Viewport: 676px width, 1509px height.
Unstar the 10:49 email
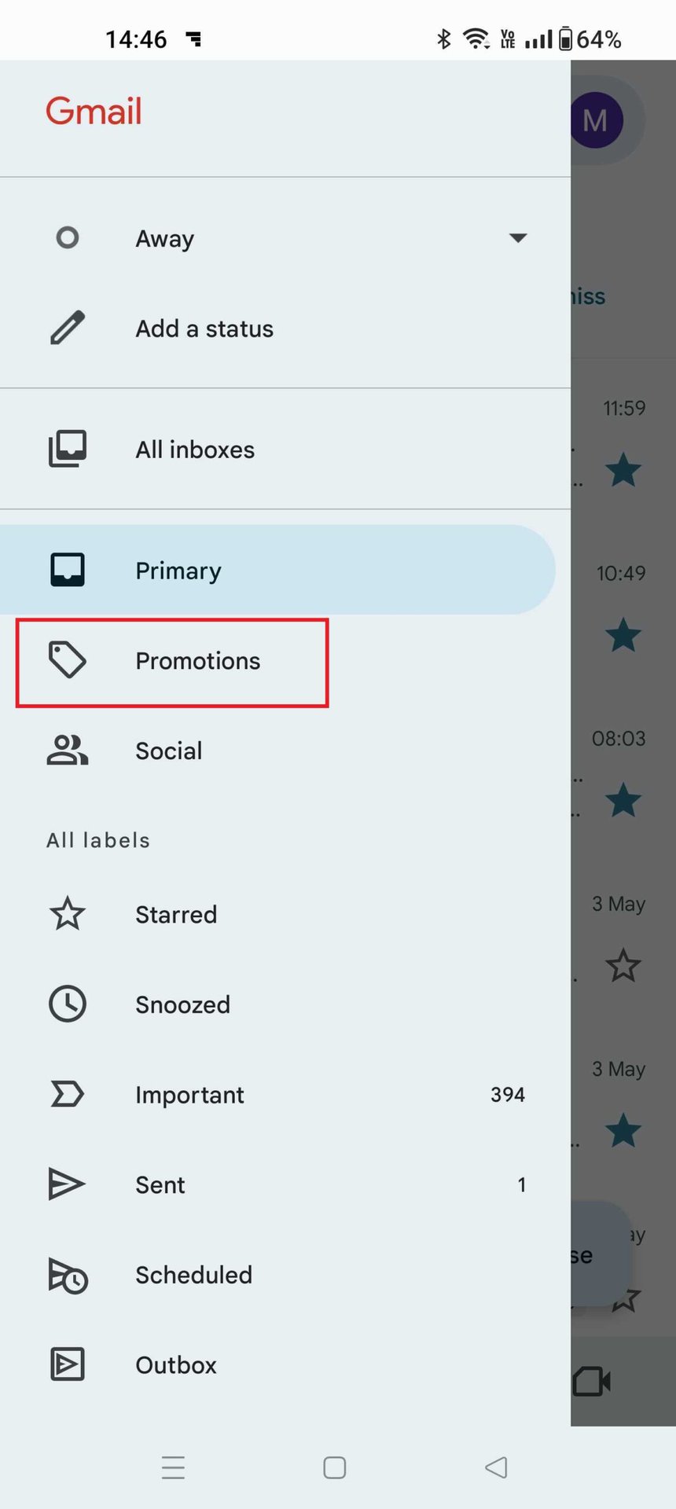623,635
